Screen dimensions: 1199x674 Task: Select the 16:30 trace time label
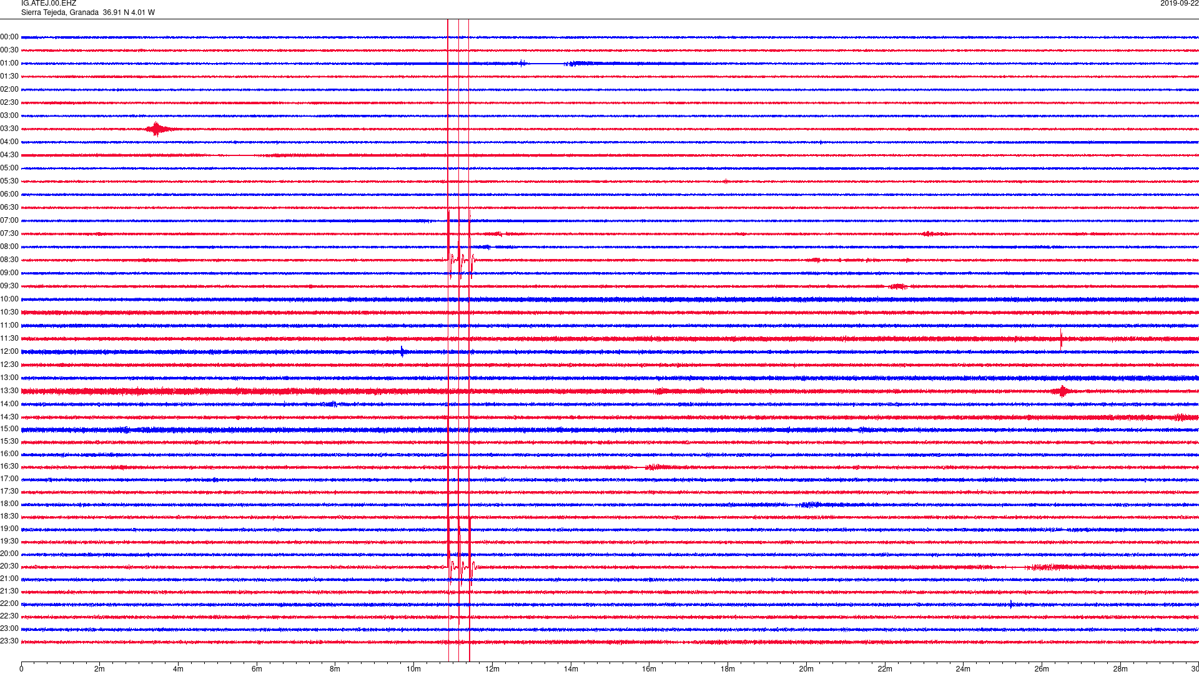click(x=9, y=466)
